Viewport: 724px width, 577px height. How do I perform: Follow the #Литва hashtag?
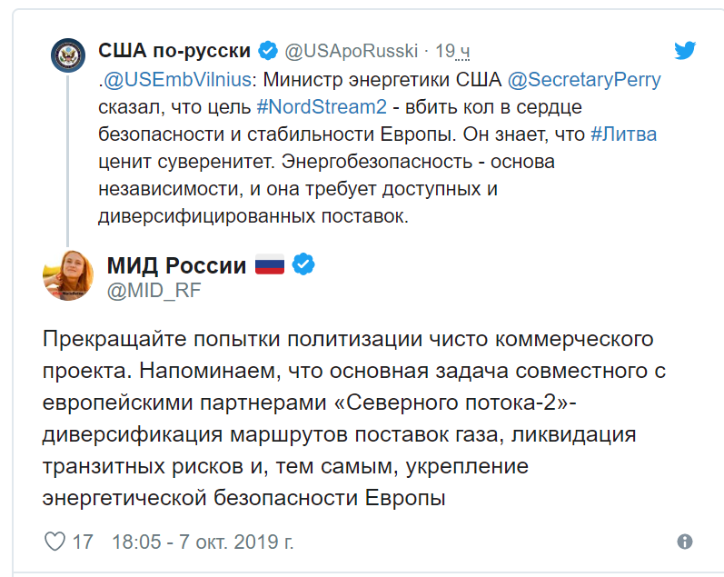coord(623,134)
